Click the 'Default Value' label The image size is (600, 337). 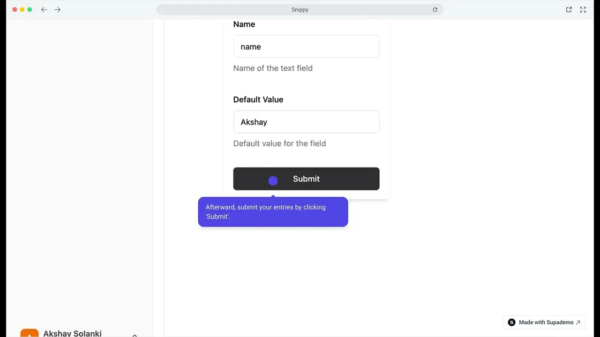pos(258,99)
